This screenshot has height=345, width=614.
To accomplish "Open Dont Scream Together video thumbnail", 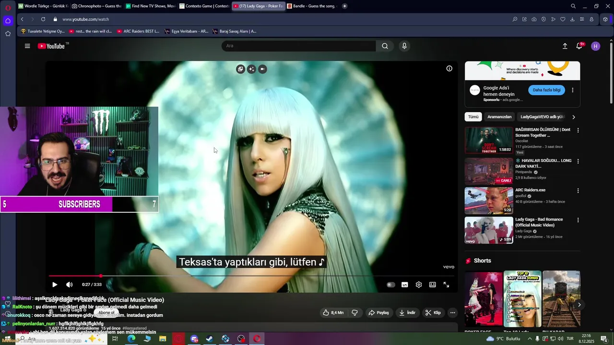I will [489, 140].
